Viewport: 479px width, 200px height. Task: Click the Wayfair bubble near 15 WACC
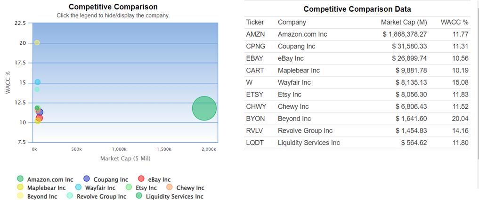click(37, 82)
